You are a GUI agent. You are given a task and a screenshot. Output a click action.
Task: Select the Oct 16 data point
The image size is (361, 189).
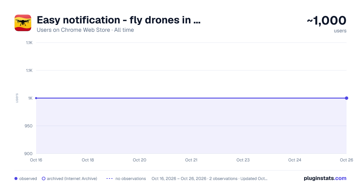point(36,98)
